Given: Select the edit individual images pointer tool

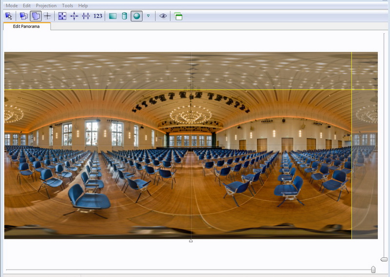Looking at the screenshot, I should 9,16.
